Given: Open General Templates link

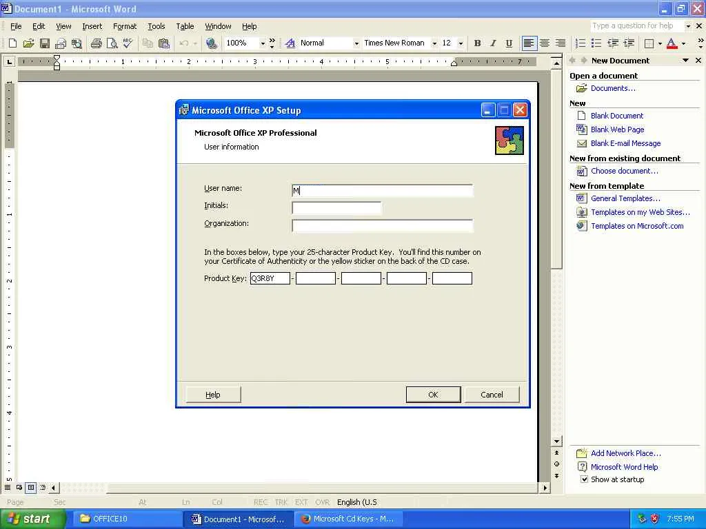Looking at the screenshot, I should click(625, 198).
